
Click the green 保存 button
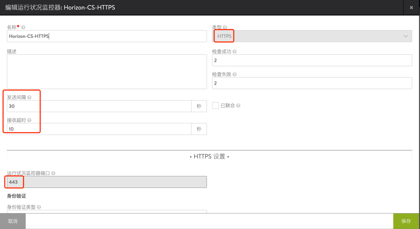point(406,221)
